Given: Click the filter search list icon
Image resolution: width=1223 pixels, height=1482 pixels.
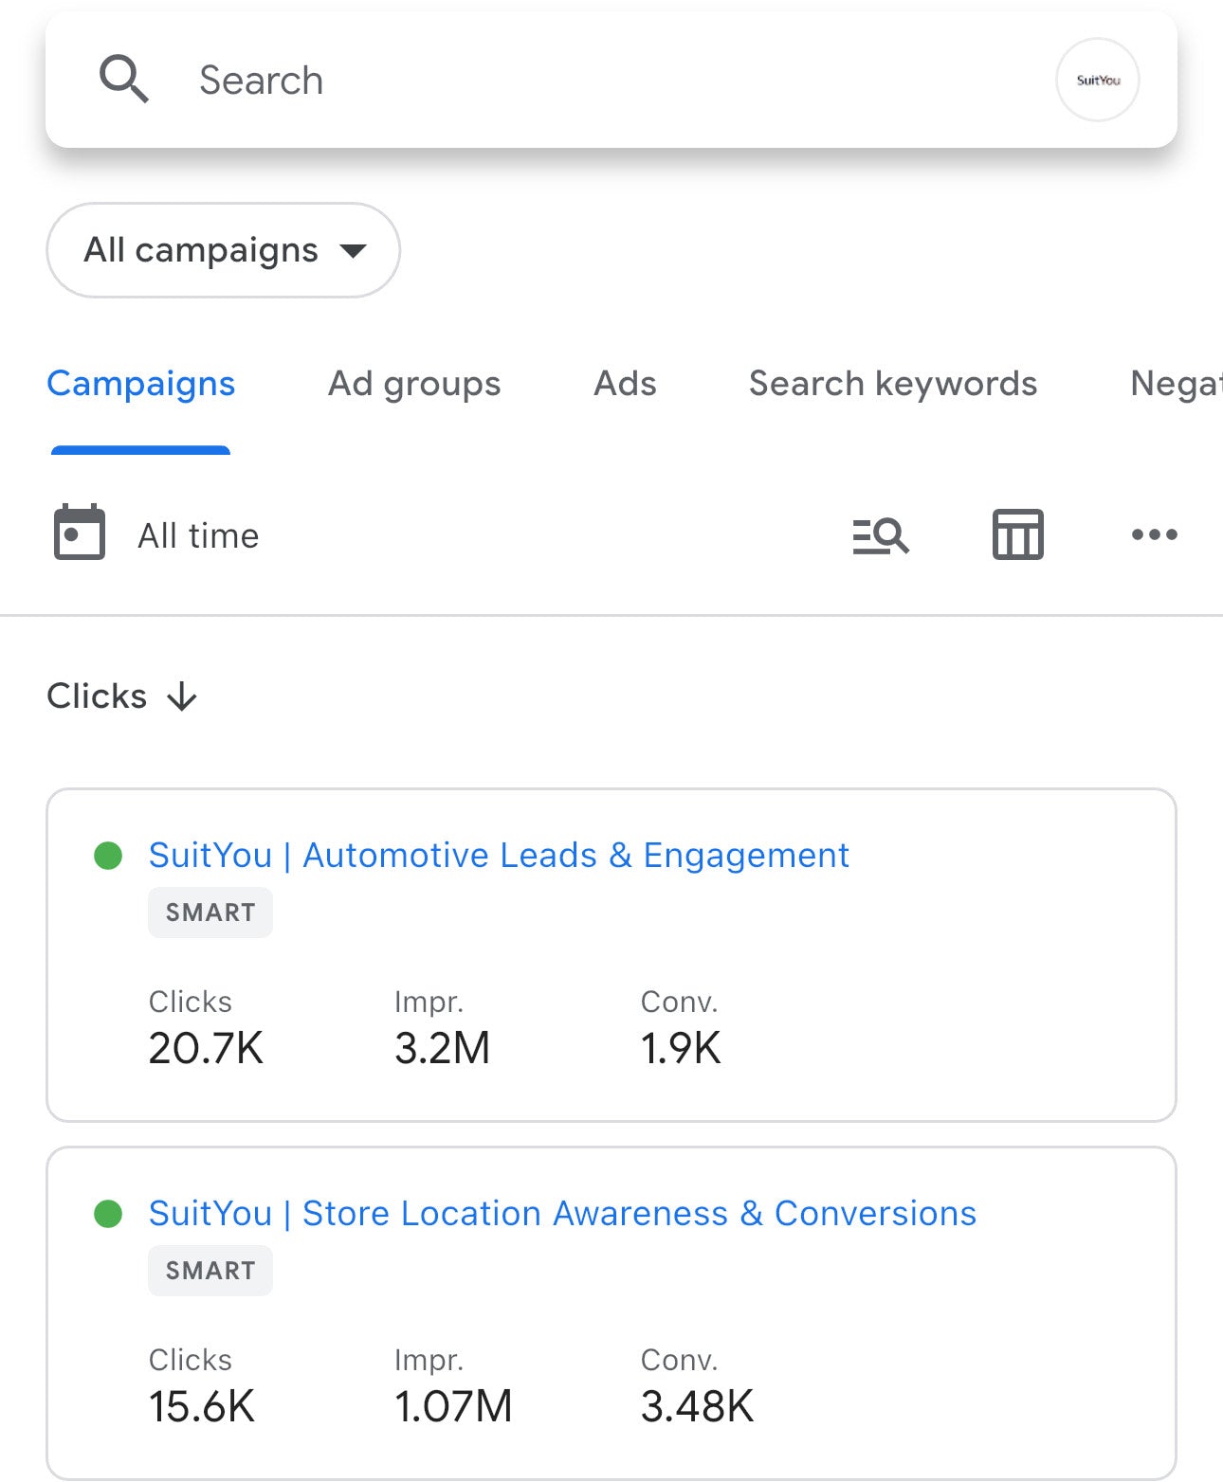Looking at the screenshot, I should tap(880, 535).
